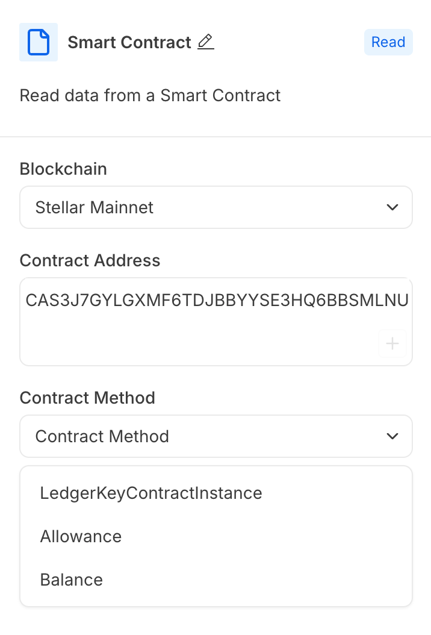Screen dimensions: 431x635
Task: Click the description Read data from a Smart Contract
Action: [150, 96]
